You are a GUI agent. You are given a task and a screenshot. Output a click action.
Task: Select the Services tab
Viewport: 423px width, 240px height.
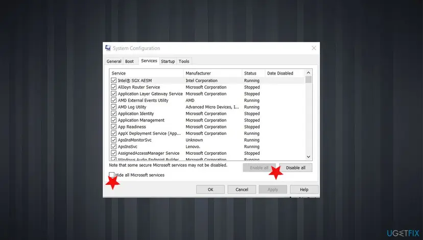coord(149,61)
